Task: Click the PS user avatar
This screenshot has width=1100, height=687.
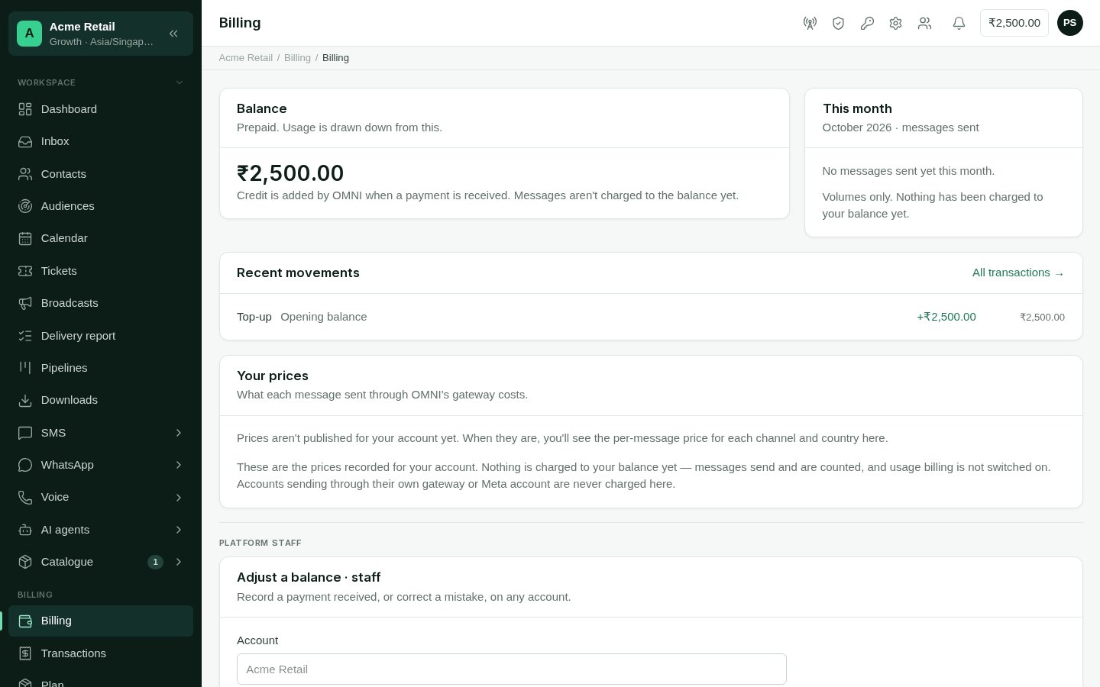Action: tap(1069, 23)
